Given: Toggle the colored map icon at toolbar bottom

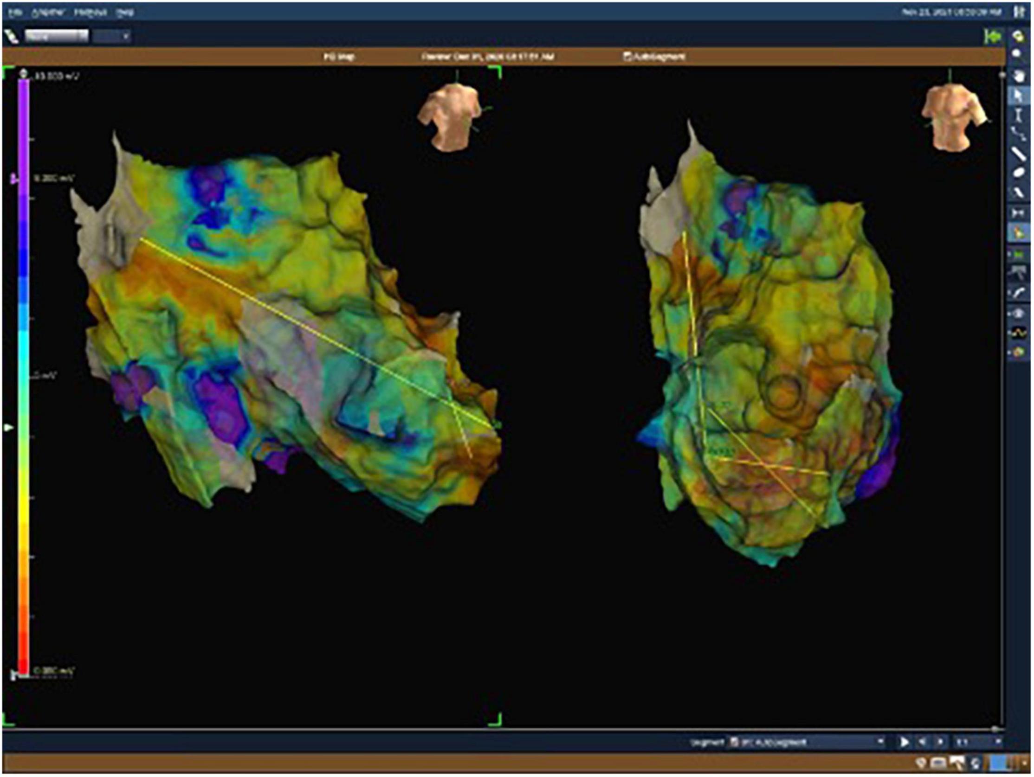Looking at the screenshot, I should point(1018,352).
